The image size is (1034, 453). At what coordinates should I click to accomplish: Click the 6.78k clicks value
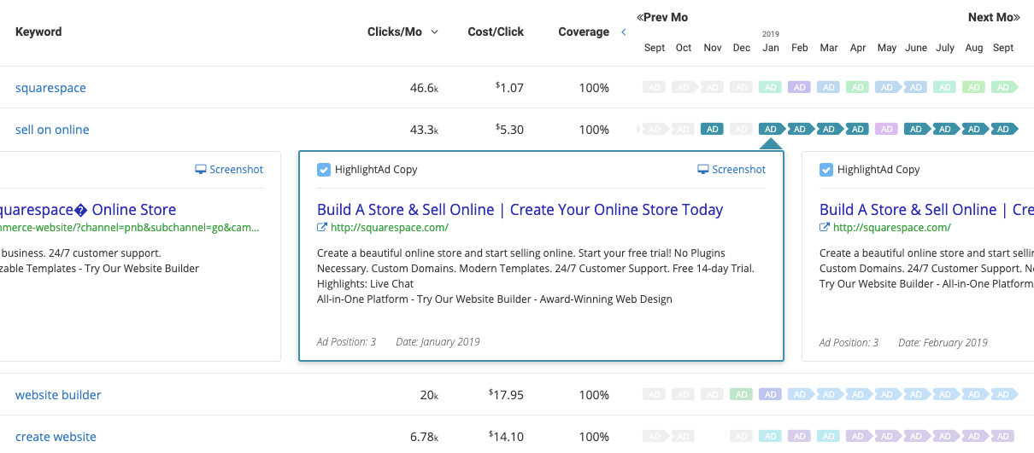pyautogui.click(x=424, y=437)
